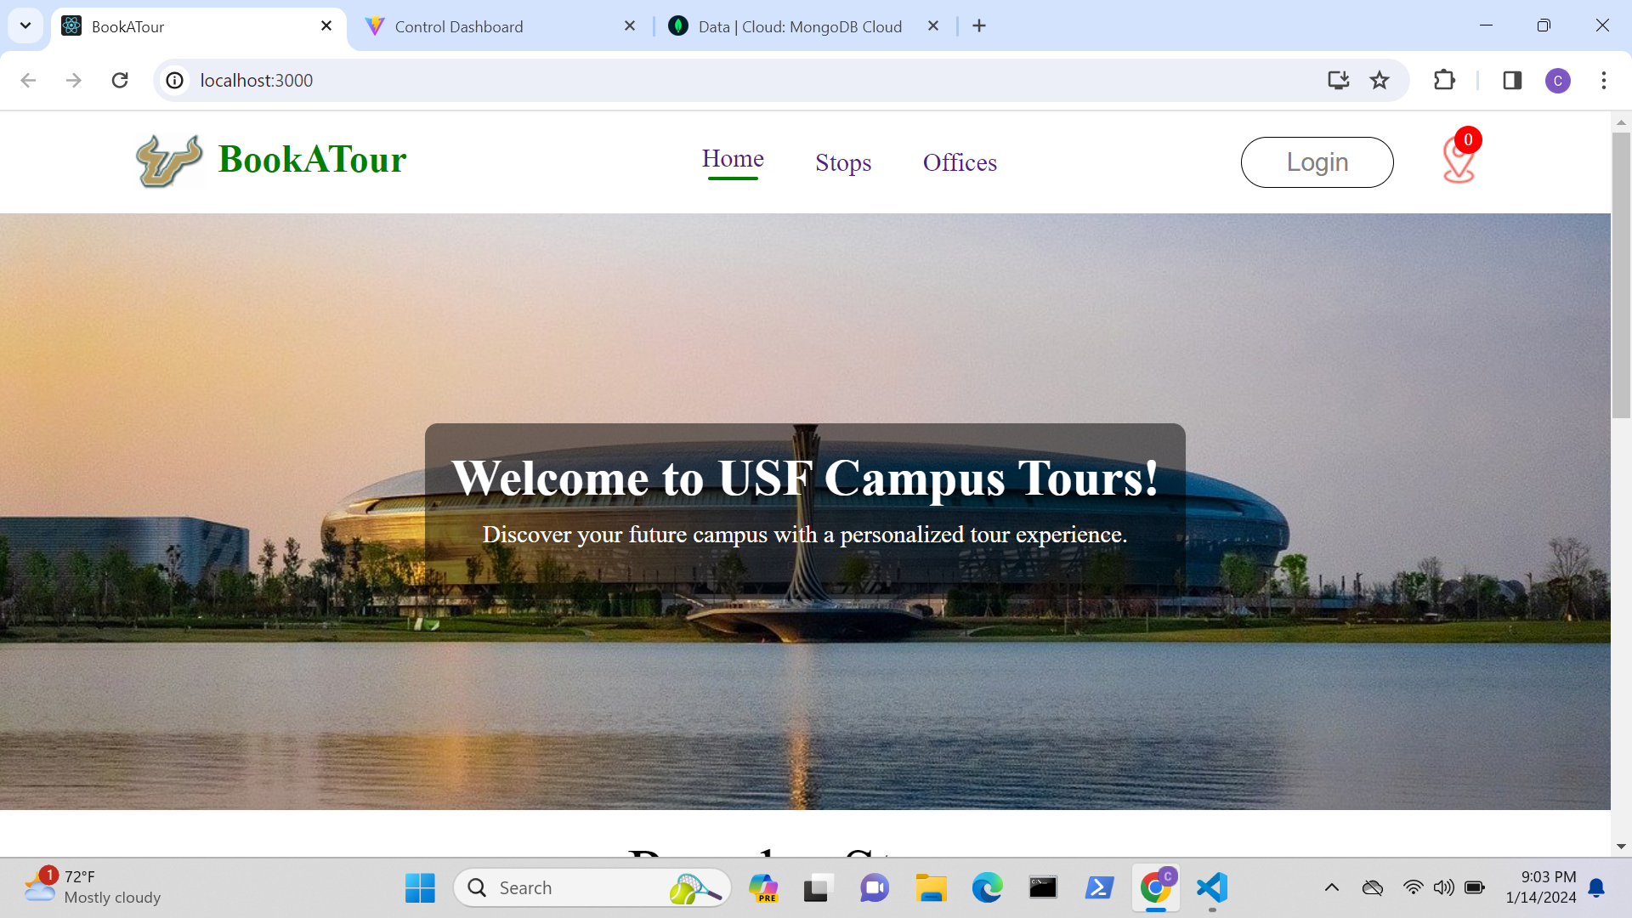The height and width of the screenshot is (918, 1632).
Task: Switch to MongoDB Cloud tab
Action: click(x=799, y=26)
